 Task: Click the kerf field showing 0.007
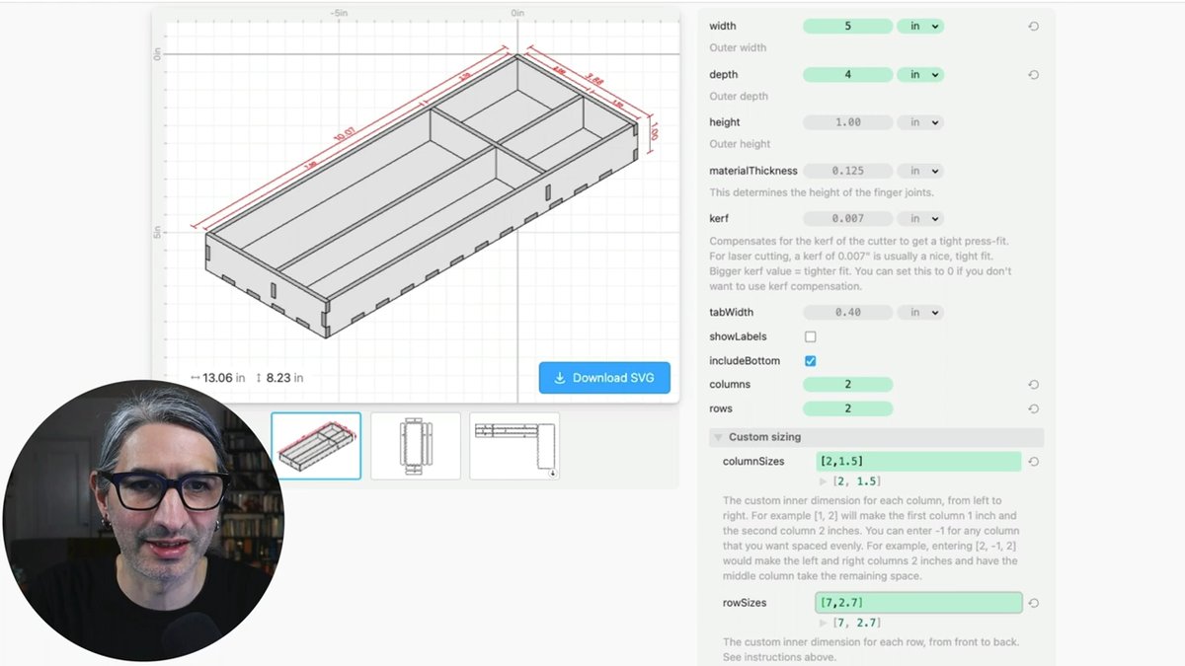tap(847, 219)
